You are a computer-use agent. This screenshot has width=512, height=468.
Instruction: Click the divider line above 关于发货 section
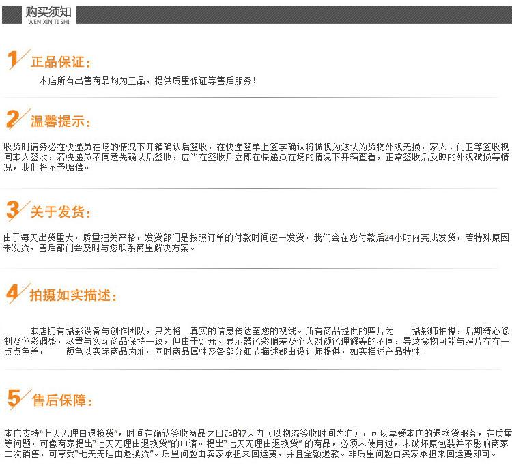pos(256,188)
